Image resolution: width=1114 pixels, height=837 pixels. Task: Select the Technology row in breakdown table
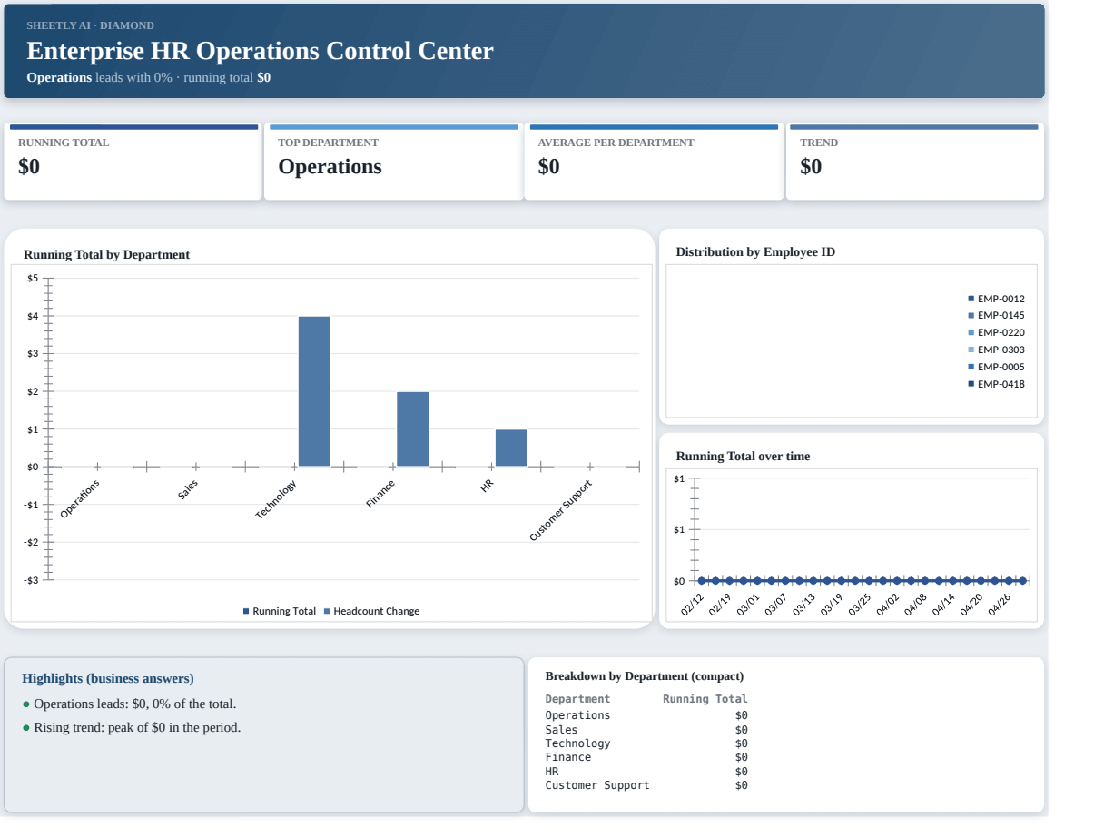pos(646,743)
